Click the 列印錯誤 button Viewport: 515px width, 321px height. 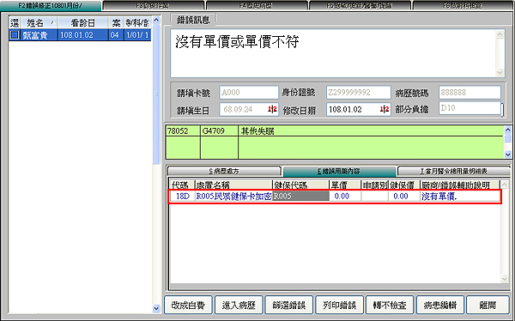click(340, 306)
